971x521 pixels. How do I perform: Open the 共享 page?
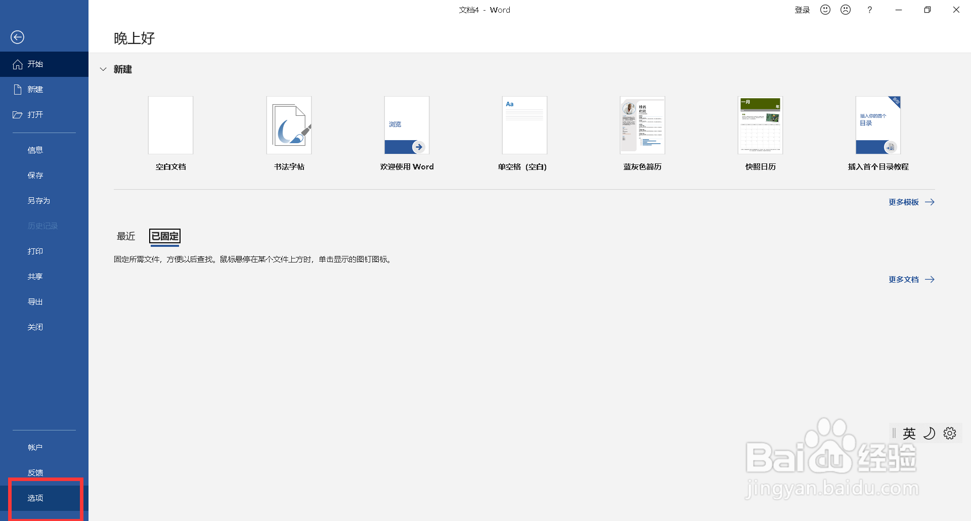coord(44,277)
